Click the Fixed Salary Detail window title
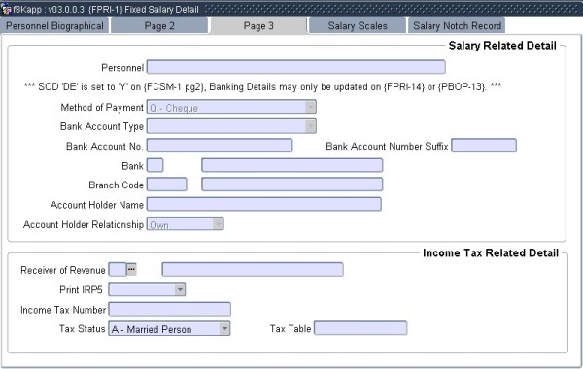This screenshot has height=369, width=583. click(161, 10)
